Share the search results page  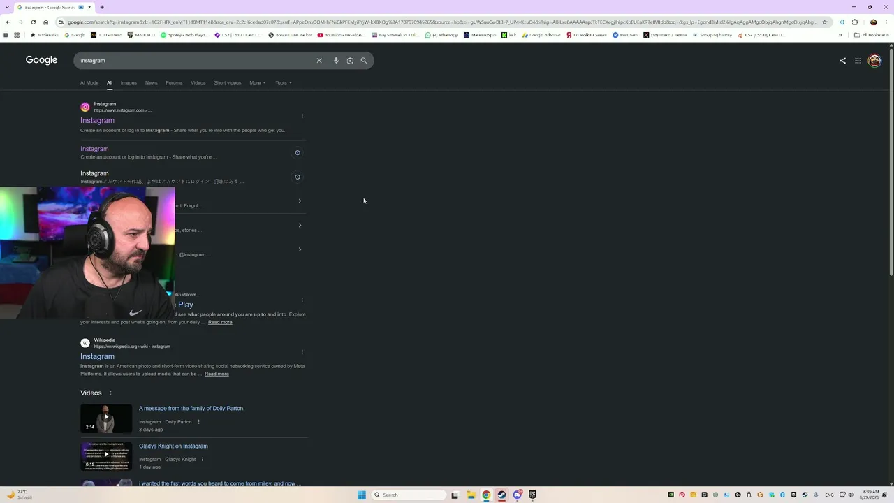(x=842, y=61)
